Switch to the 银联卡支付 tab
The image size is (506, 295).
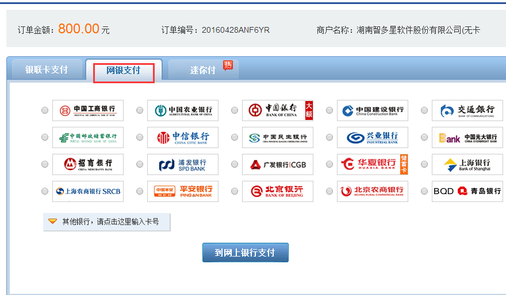[x=47, y=70]
